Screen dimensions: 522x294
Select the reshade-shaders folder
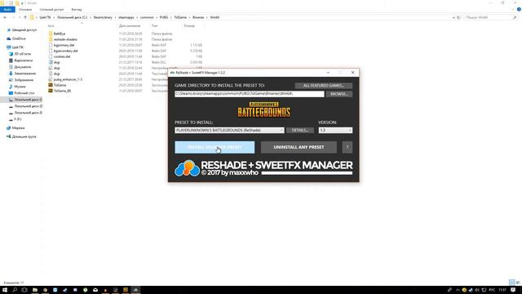click(65, 39)
